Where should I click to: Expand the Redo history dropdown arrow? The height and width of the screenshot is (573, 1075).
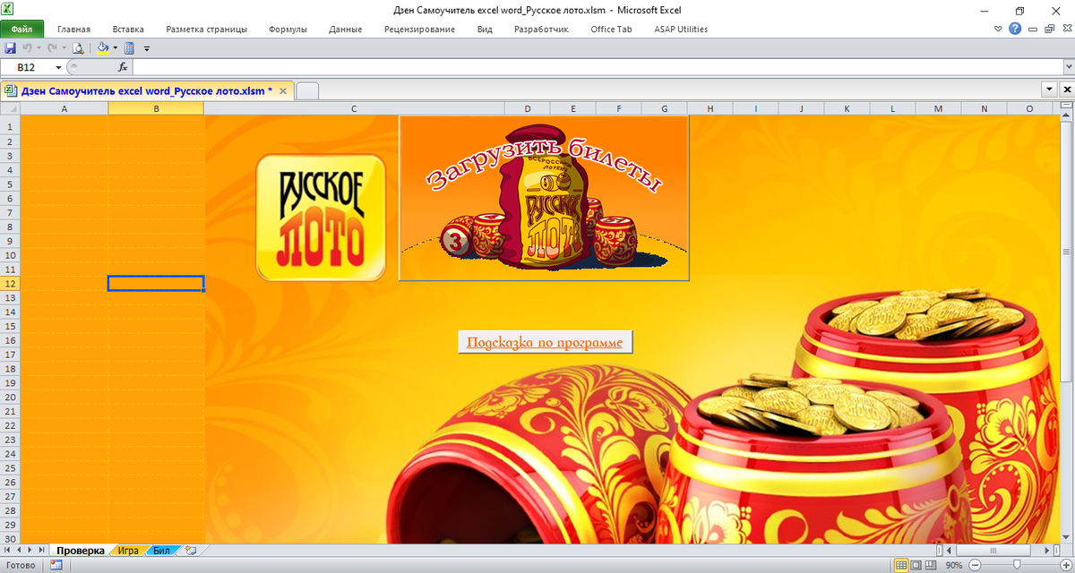pos(64,47)
